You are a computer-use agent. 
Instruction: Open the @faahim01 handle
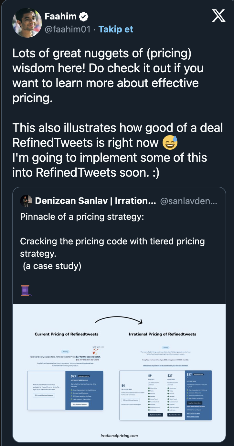click(68, 29)
